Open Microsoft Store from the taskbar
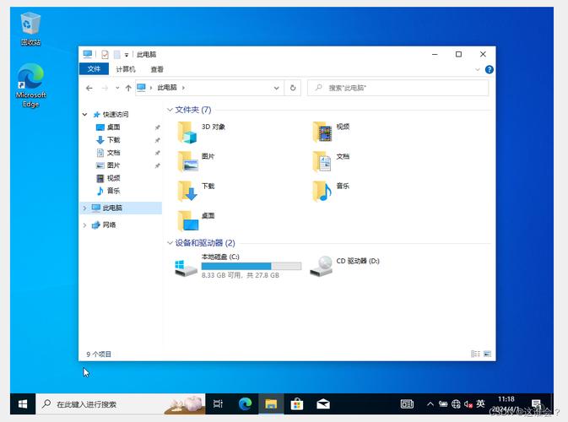The width and height of the screenshot is (568, 422). coord(297,404)
